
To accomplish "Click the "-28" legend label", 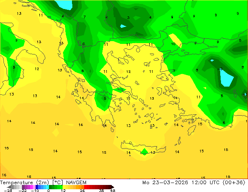I will click(8, 190).
